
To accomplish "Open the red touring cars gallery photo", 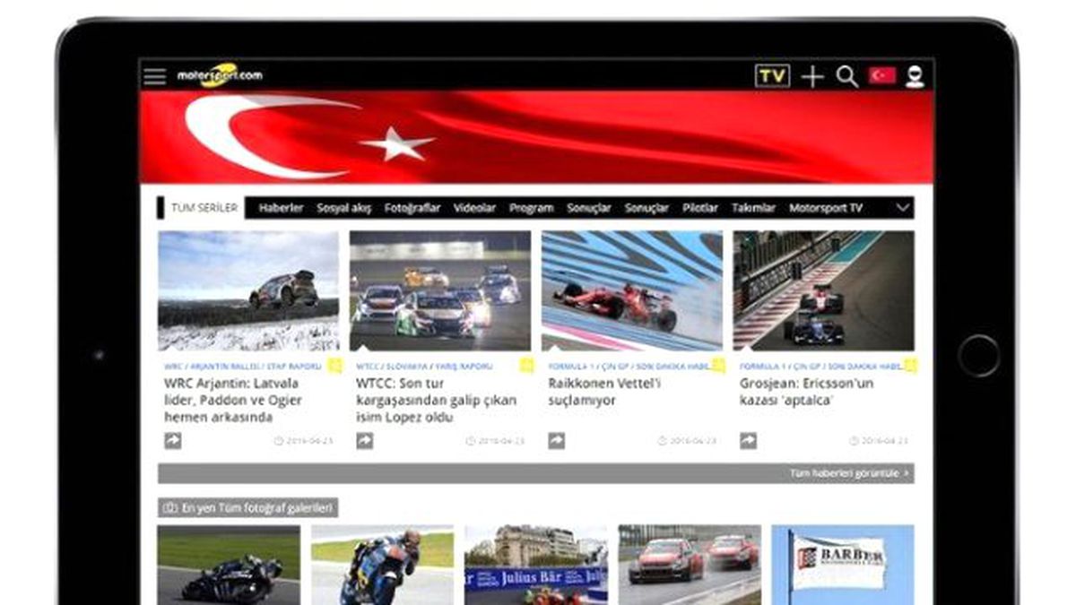I will point(690,564).
